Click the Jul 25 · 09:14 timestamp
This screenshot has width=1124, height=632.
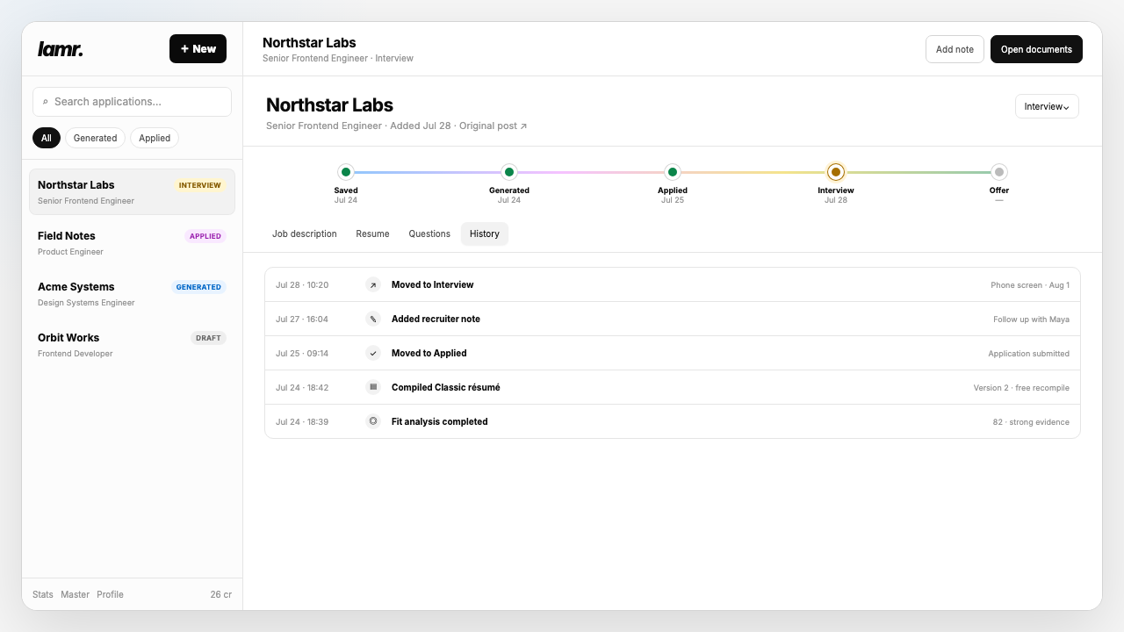click(x=302, y=354)
